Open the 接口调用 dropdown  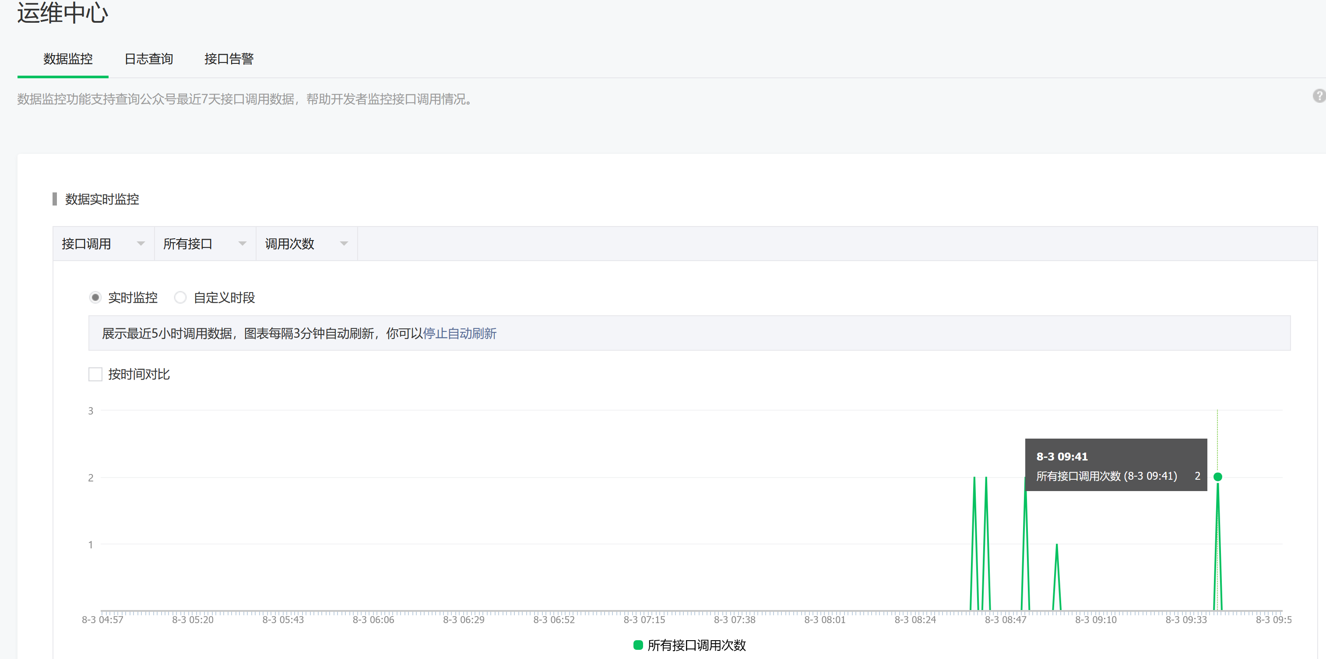click(x=103, y=244)
